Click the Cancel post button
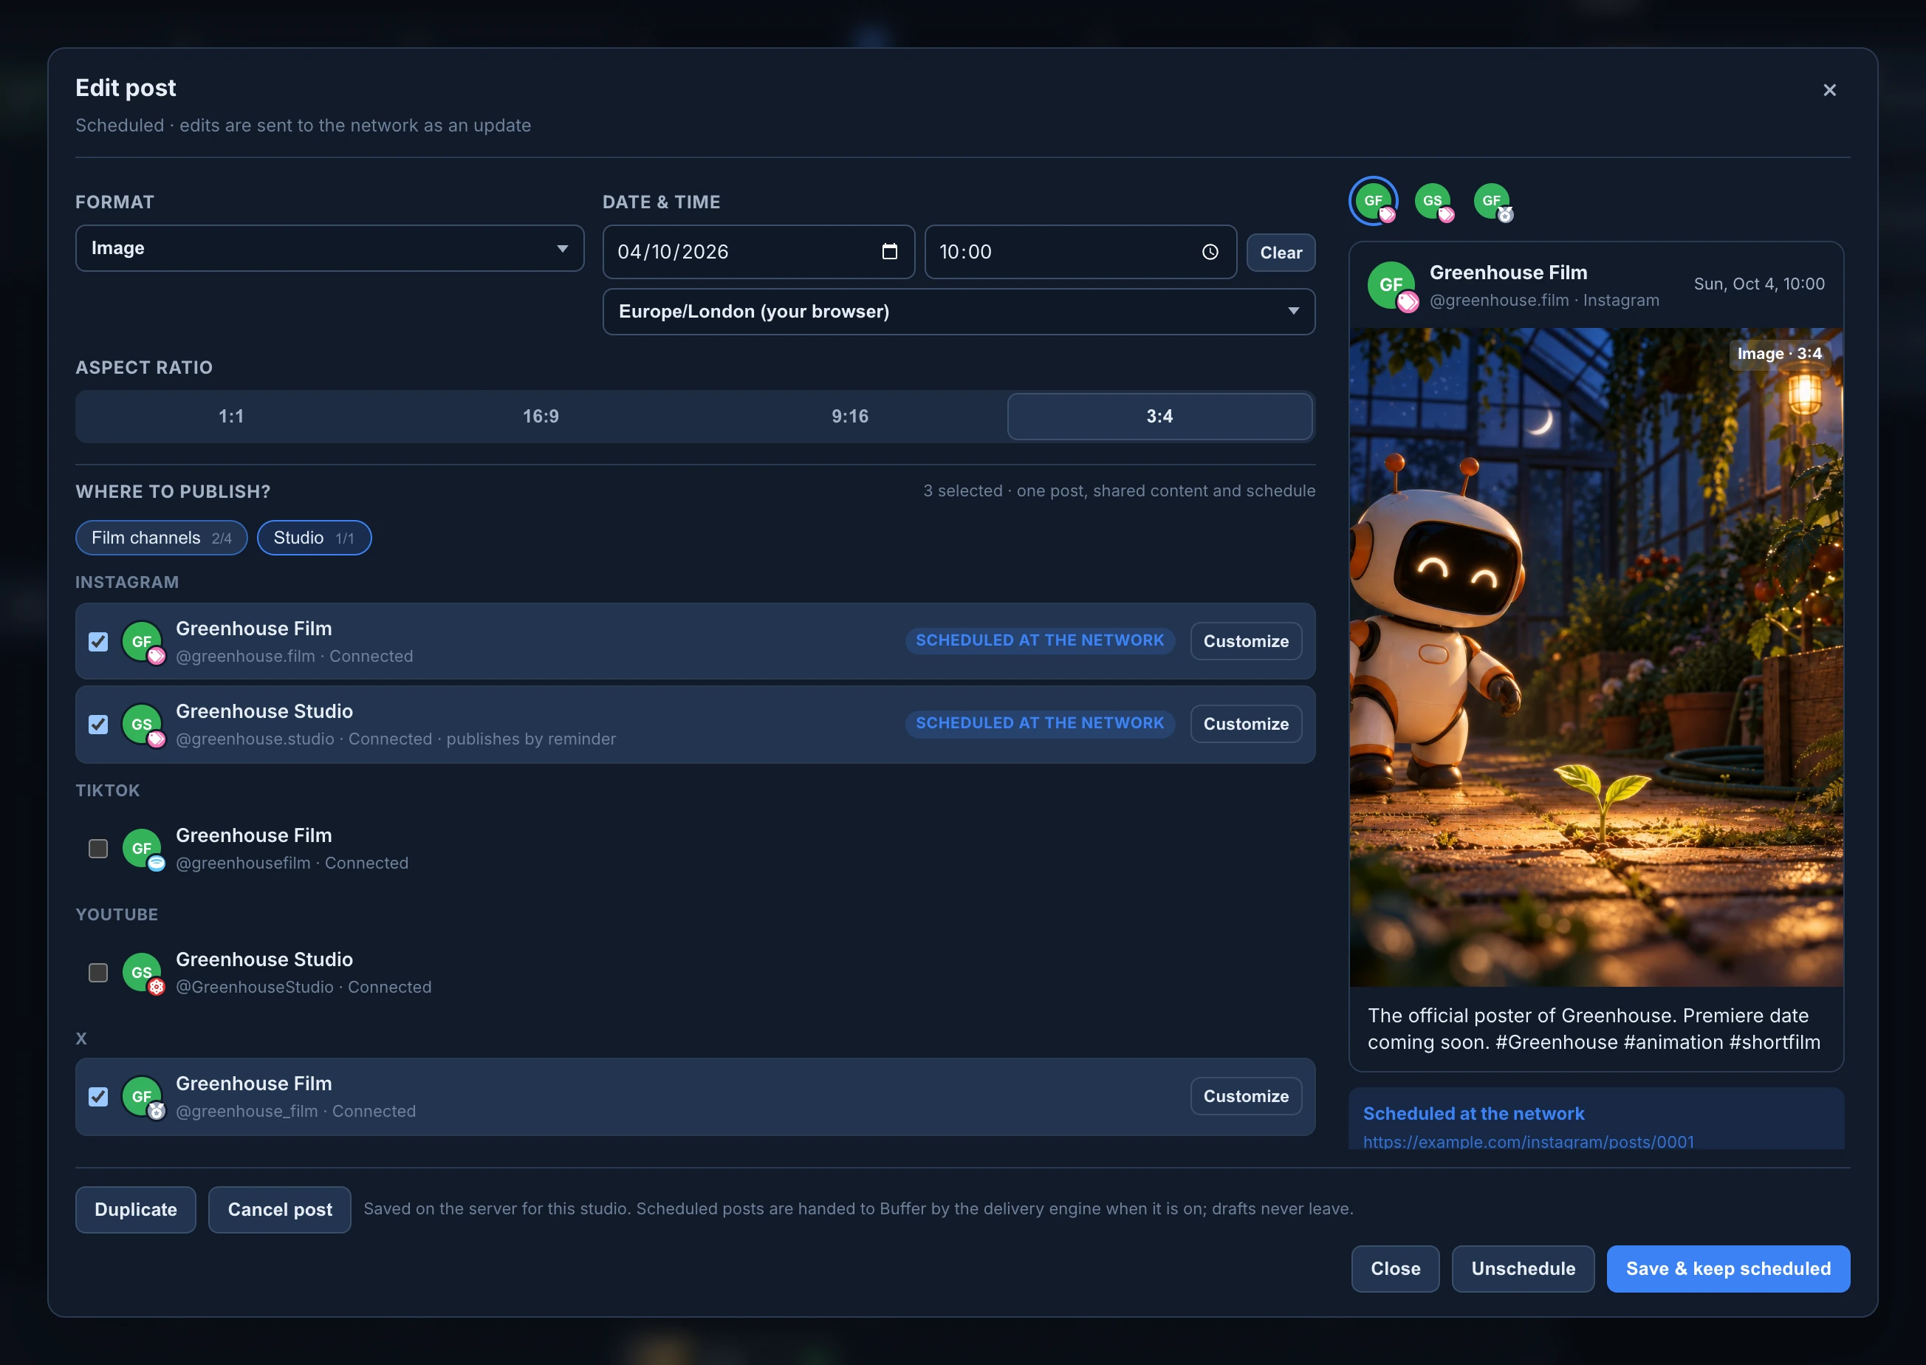 pyautogui.click(x=279, y=1209)
